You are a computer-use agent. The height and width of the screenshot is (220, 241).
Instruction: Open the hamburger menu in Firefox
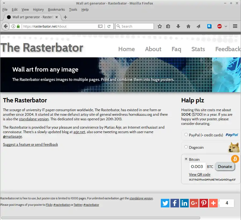click(x=235, y=26)
